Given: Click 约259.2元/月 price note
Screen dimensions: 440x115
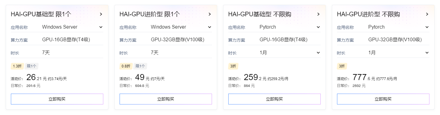Looking at the screenshot, I should point(278,79).
